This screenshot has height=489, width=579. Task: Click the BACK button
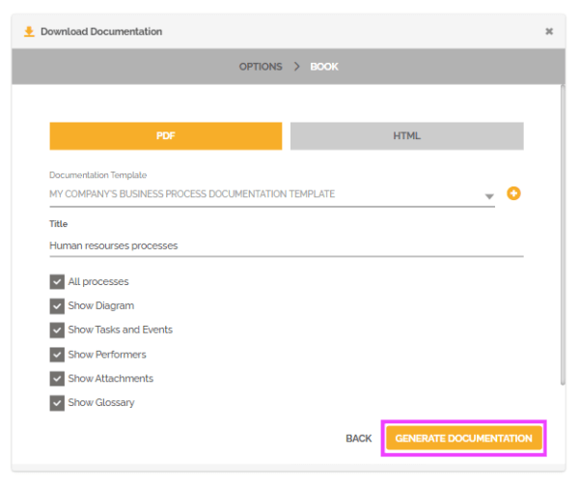(359, 439)
